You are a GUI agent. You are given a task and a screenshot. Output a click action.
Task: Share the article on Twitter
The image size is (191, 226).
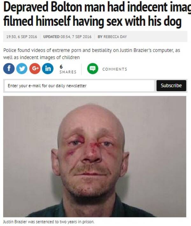pyautogui.click(x=22, y=69)
